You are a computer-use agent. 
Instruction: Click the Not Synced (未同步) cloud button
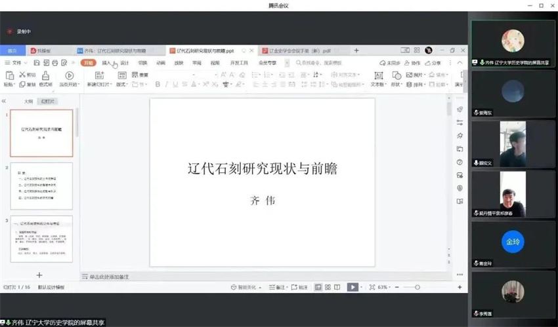[x=390, y=63]
